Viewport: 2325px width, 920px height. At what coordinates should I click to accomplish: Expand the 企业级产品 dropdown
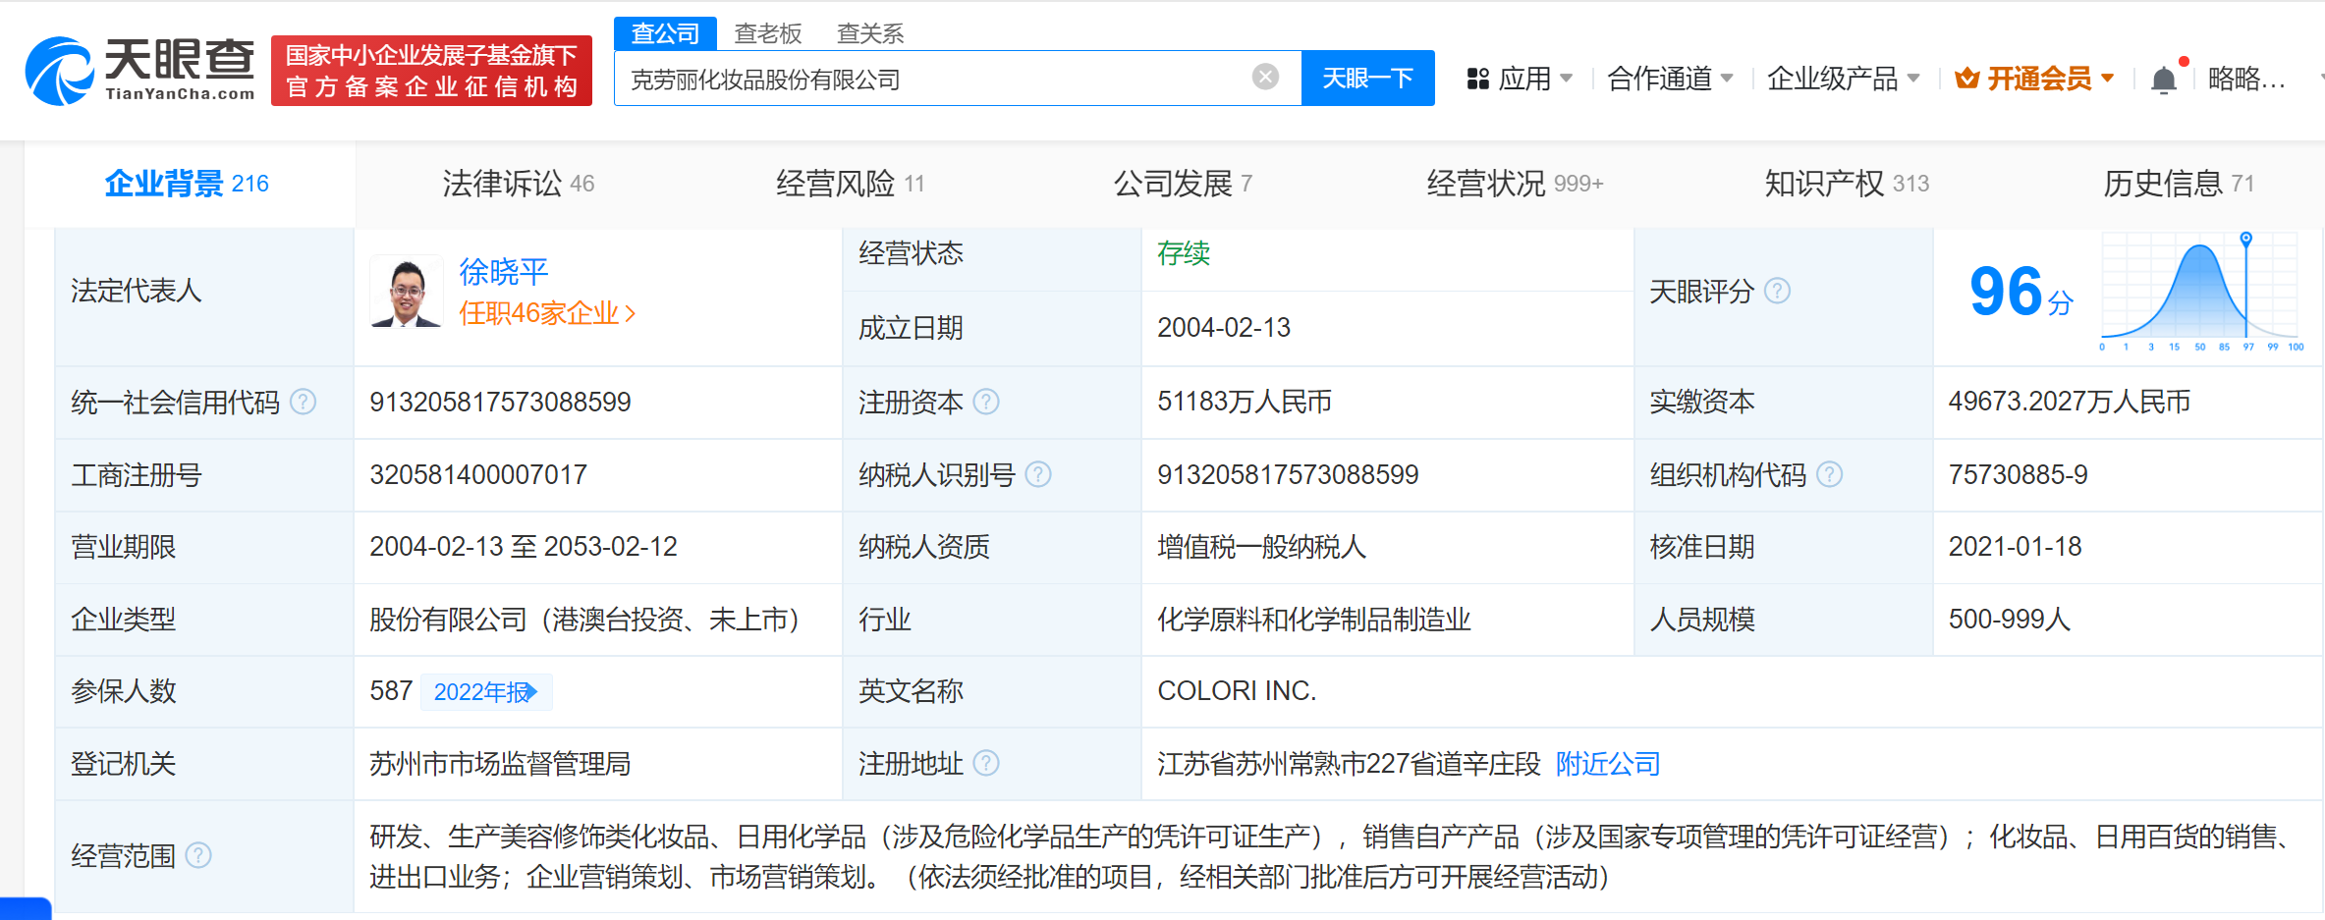coord(1842,79)
